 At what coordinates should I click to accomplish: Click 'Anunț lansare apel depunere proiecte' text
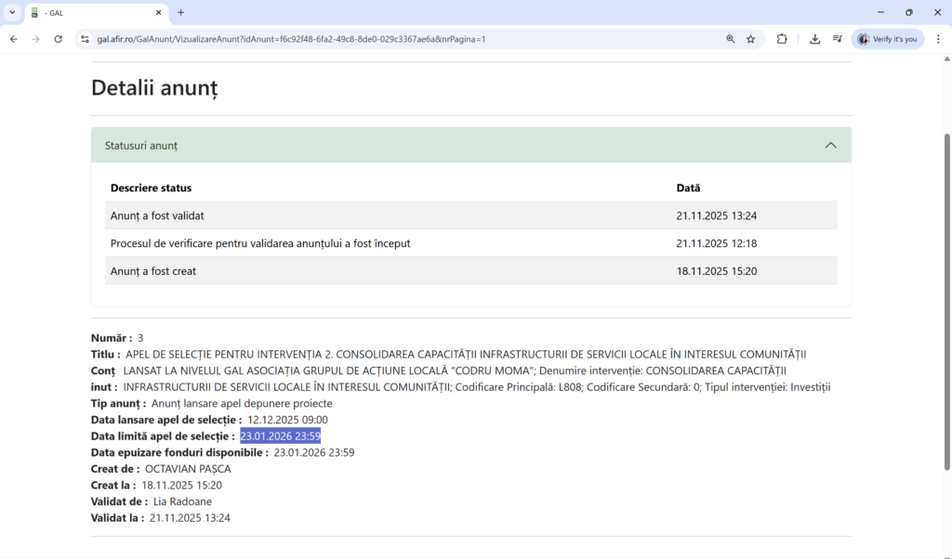tap(242, 403)
